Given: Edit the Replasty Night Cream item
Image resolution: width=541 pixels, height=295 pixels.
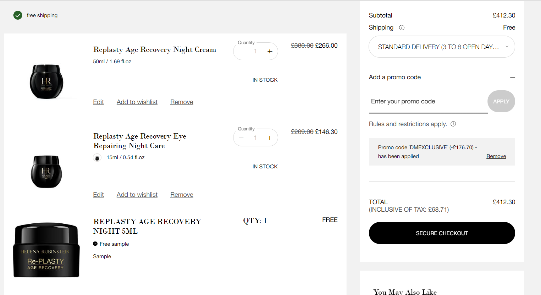Looking at the screenshot, I should coord(98,102).
